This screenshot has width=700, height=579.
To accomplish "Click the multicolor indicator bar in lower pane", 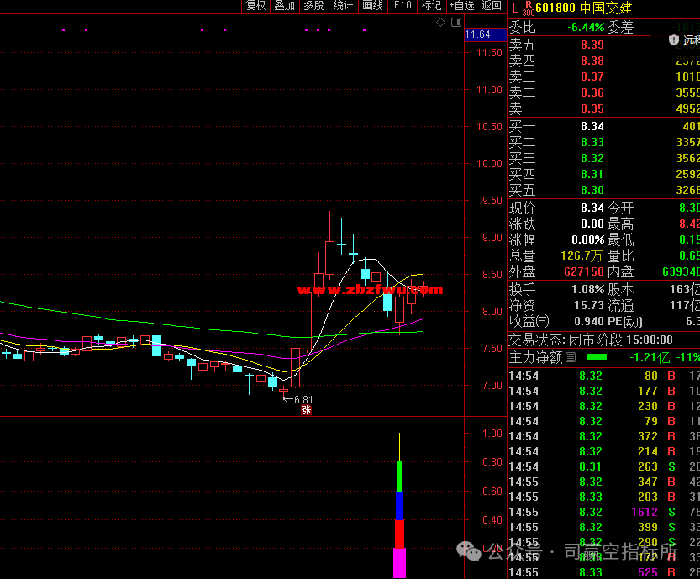I will [x=399, y=504].
